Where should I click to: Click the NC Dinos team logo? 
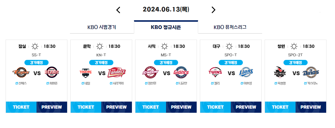tap(311, 73)
